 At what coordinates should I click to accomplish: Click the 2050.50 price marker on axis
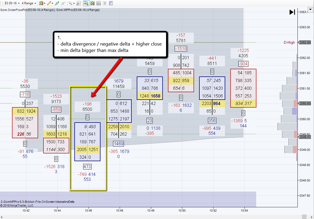coord(305,103)
